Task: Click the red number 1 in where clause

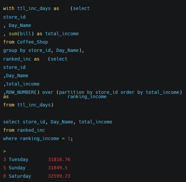Action: coord(69,138)
